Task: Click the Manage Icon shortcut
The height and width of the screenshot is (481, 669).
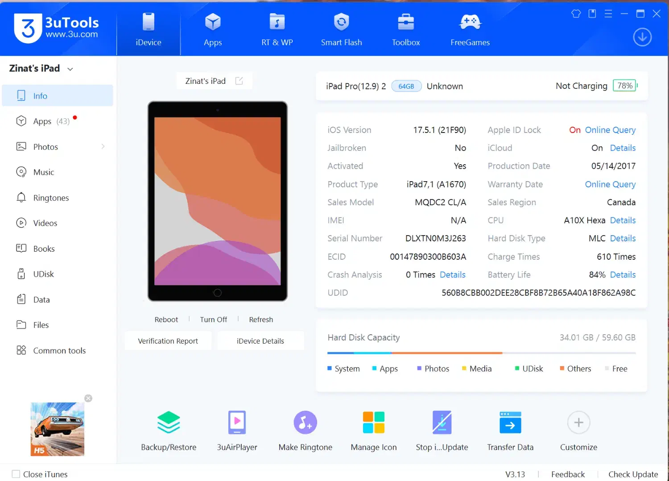Action: pyautogui.click(x=373, y=423)
